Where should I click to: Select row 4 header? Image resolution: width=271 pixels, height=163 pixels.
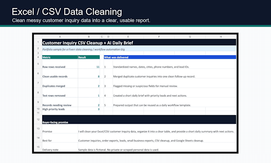tap(38, 57)
